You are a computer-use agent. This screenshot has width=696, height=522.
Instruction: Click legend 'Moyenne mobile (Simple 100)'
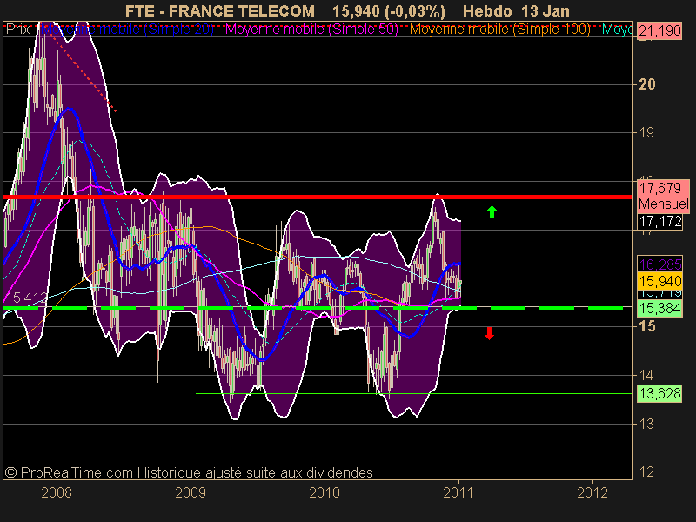tap(500, 30)
